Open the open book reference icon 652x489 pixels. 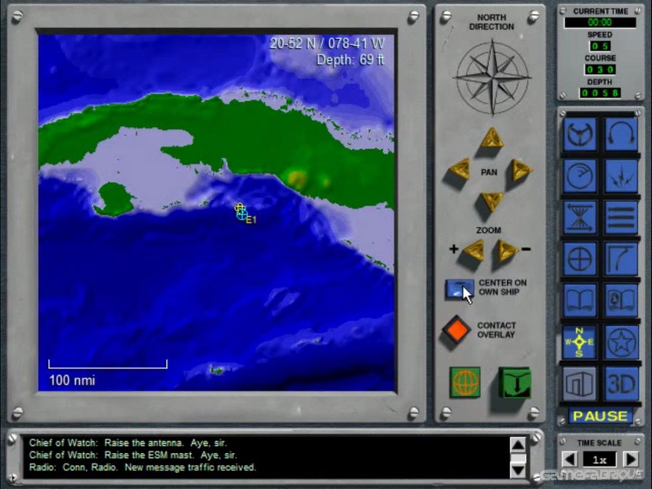(x=580, y=300)
